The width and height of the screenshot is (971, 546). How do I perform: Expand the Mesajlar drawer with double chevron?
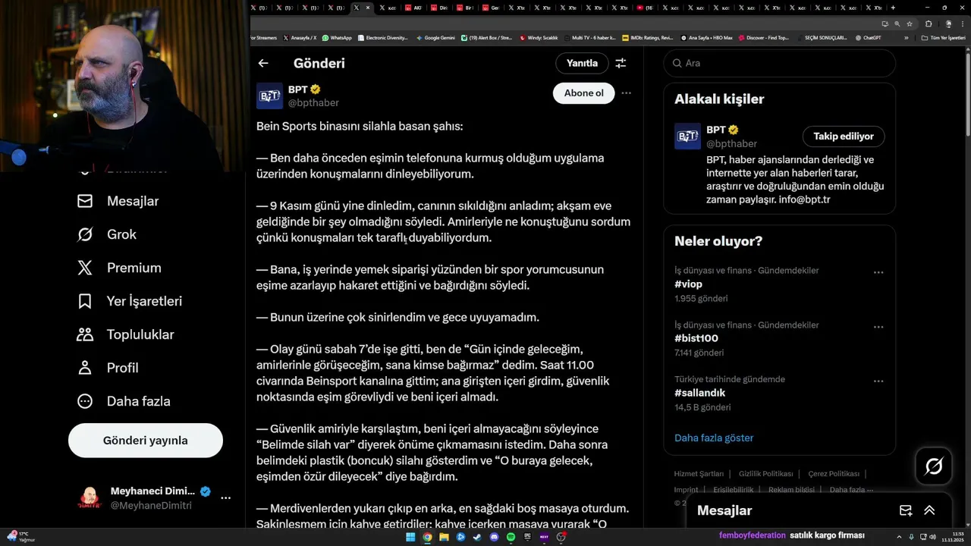tap(929, 510)
